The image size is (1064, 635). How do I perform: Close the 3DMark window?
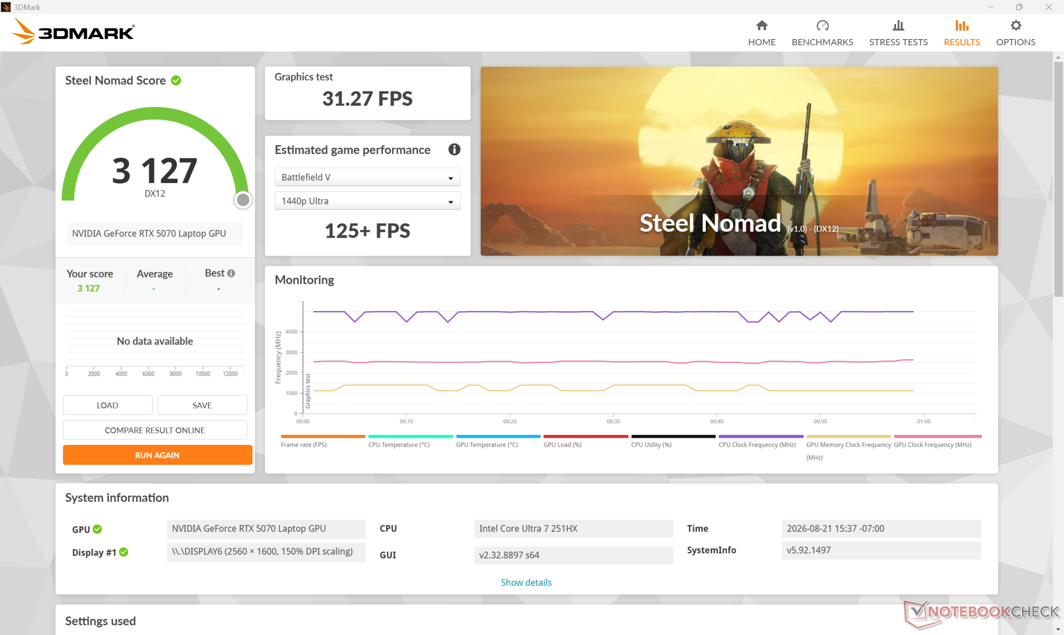[1049, 7]
